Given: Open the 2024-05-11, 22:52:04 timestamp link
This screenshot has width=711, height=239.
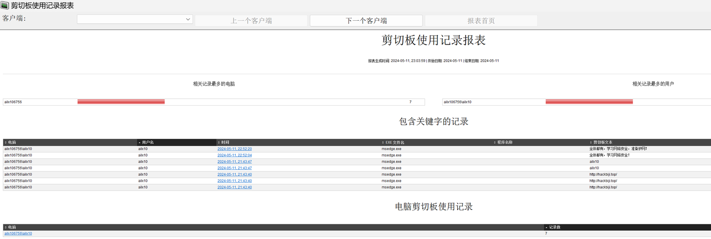Looking at the screenshot, I should (235, 155).
